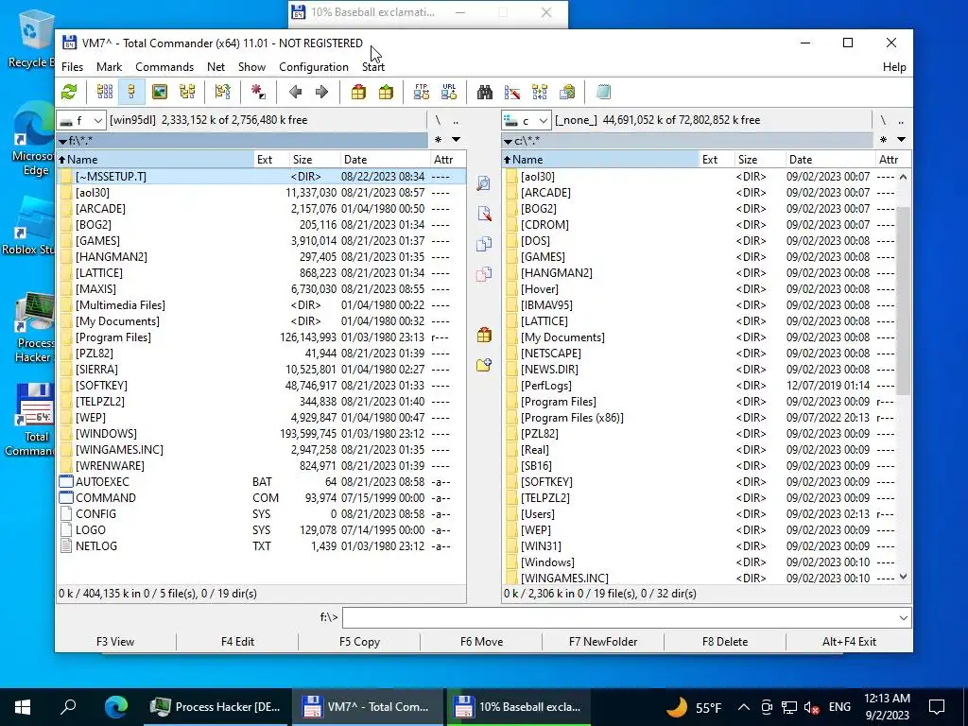Viewport: 968px width, 726px height.
Task: Click the command line input field
Action: (x=619, y=617)
